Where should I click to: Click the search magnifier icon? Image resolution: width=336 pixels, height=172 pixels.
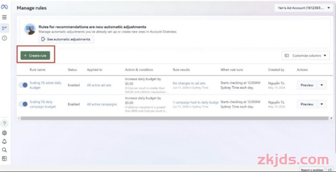pyautogui.click(x=4, y=150)
